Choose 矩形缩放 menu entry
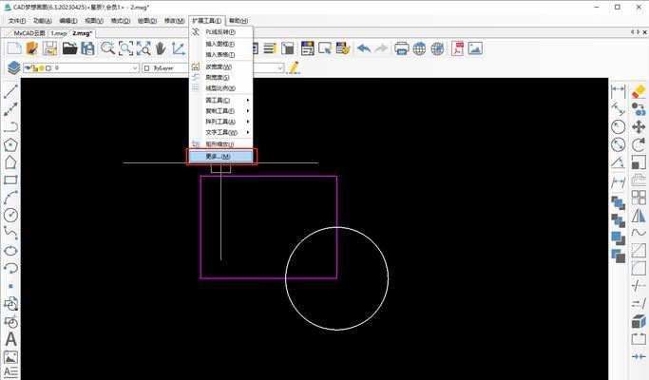The width and height of the screenshot is (649, 380). (221, 144)
